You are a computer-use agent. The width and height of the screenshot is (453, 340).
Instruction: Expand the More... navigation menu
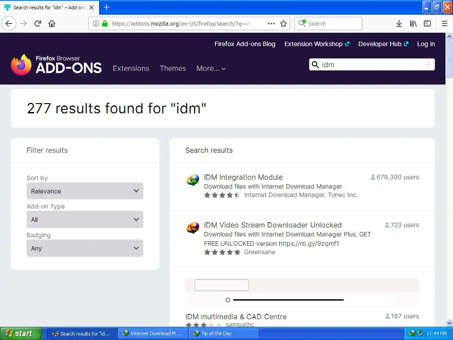coord(211,68)
